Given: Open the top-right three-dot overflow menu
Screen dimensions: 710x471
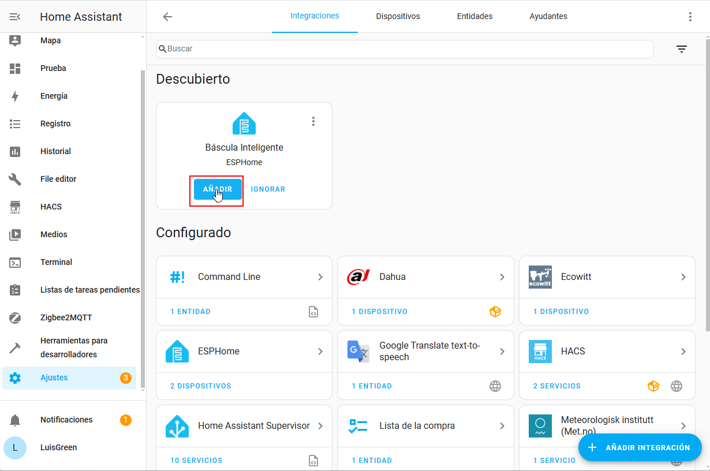Looking at the screenshot, I should pos(690,17).
